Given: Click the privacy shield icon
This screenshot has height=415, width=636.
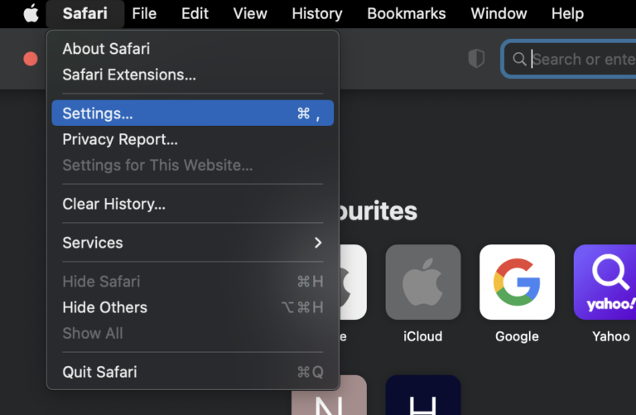Looking at the screenshot, I should click(x=476, y=59).
